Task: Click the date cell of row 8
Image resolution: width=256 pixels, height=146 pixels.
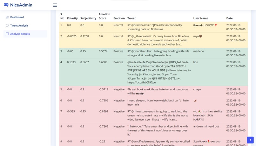Action: click(236, 128)
